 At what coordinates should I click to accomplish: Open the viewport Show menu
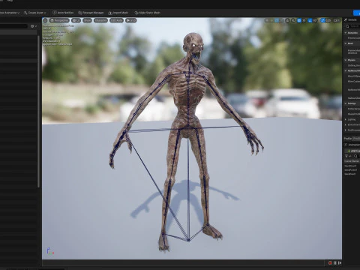87,20
